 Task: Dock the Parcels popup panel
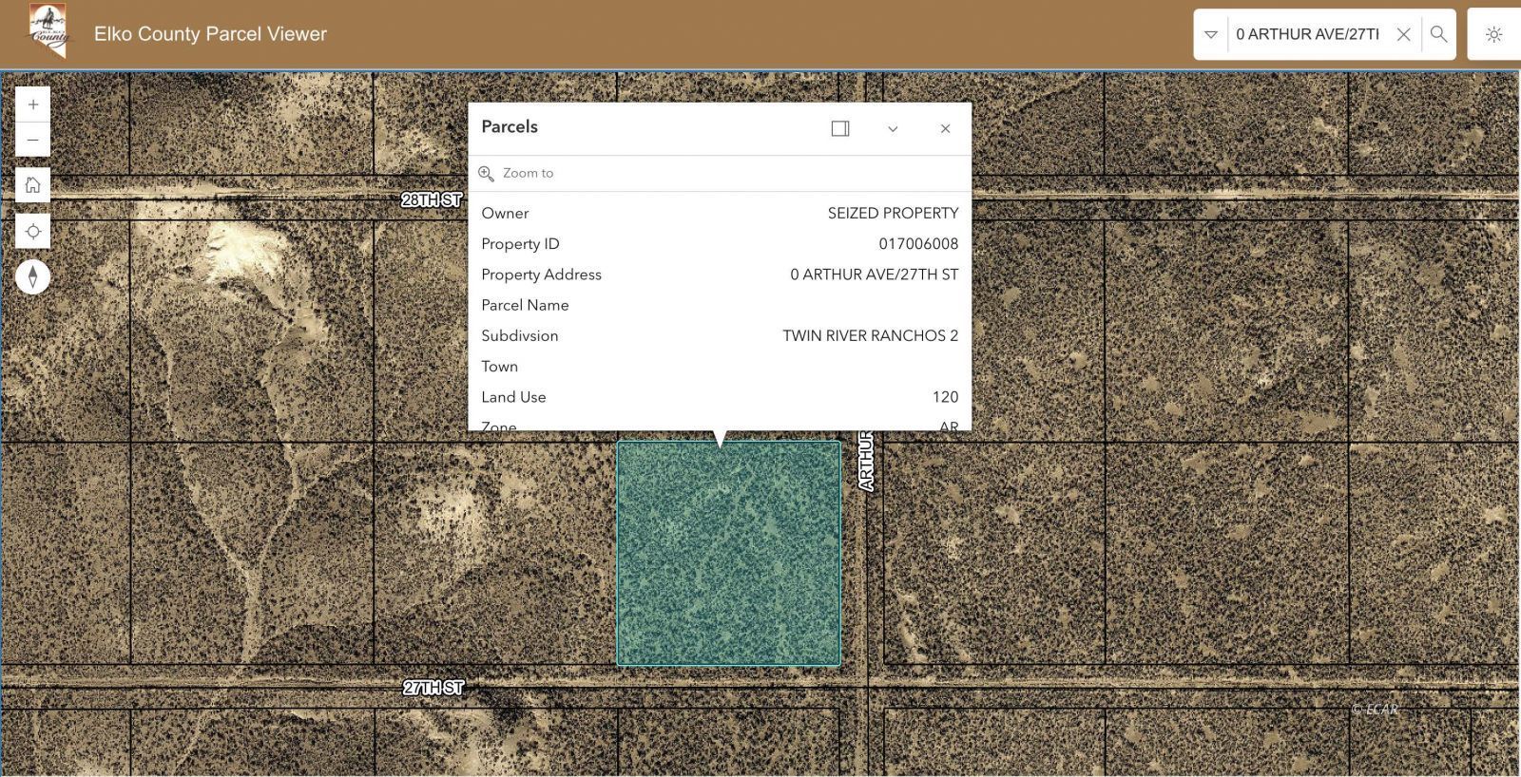840,128
